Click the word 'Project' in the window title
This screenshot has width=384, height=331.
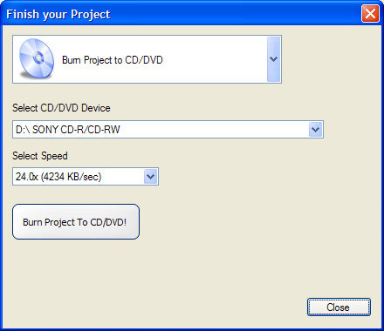91,15
